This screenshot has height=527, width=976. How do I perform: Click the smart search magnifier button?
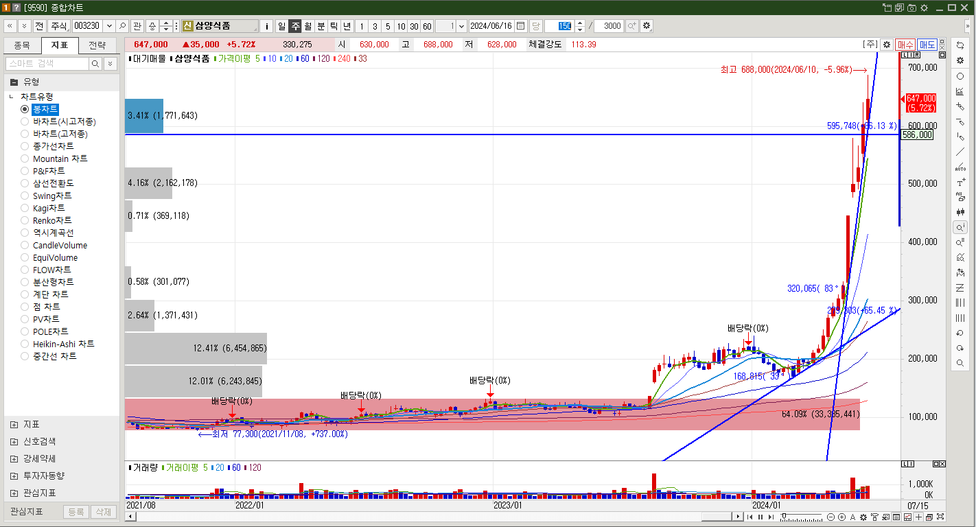tap(96, 63)
